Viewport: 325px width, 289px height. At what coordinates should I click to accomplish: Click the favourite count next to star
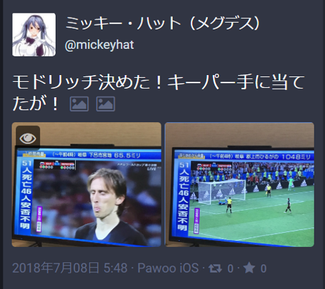pos(263,268)
